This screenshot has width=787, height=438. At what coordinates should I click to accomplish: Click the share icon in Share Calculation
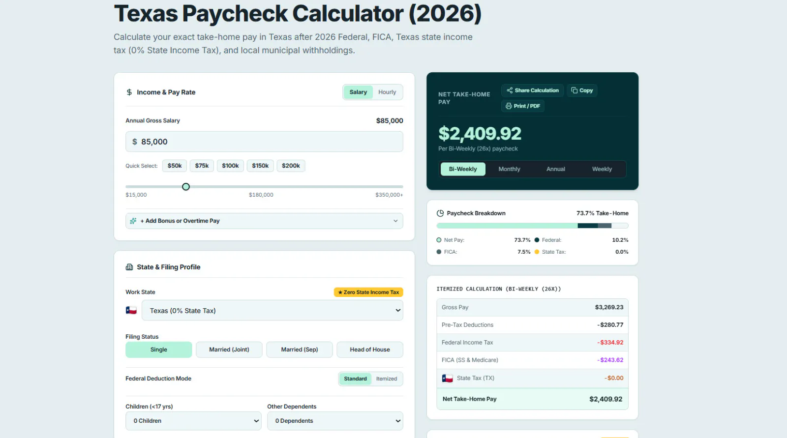[510, 90]
